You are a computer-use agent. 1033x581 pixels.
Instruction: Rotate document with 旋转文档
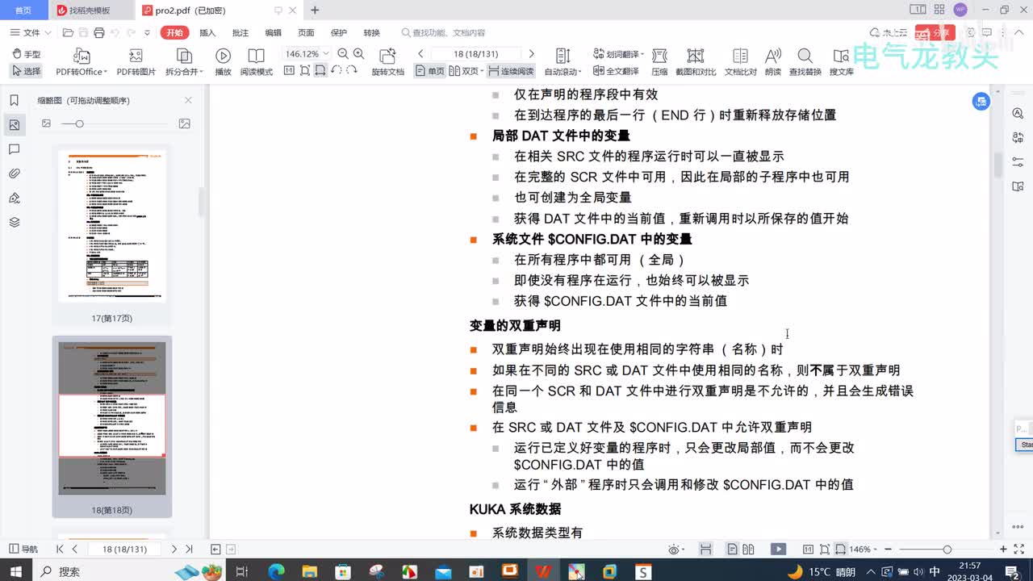[387, 62]
